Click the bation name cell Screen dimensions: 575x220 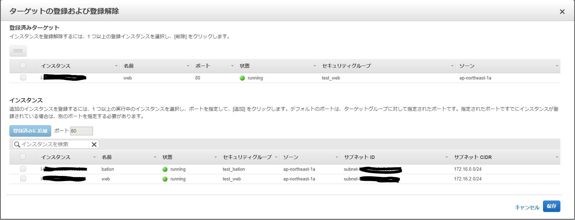coord(108,169)
